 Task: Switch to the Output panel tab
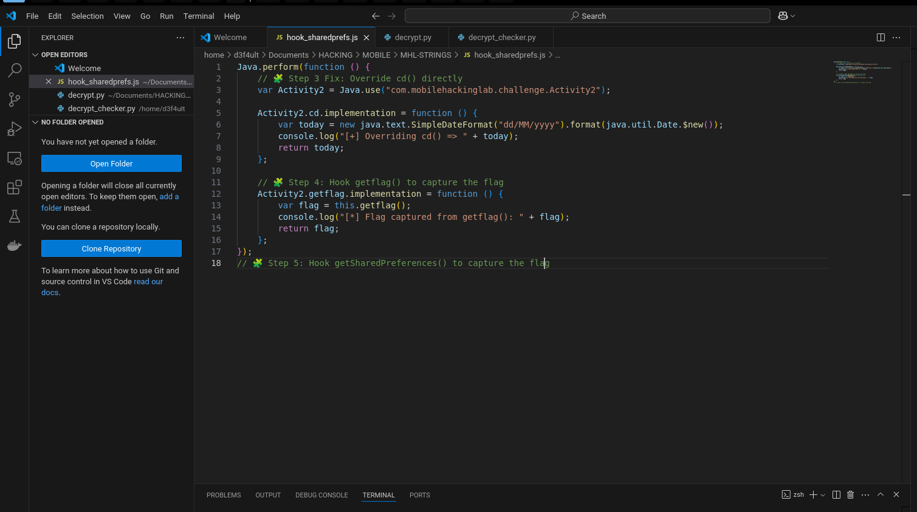click(268, 495)
